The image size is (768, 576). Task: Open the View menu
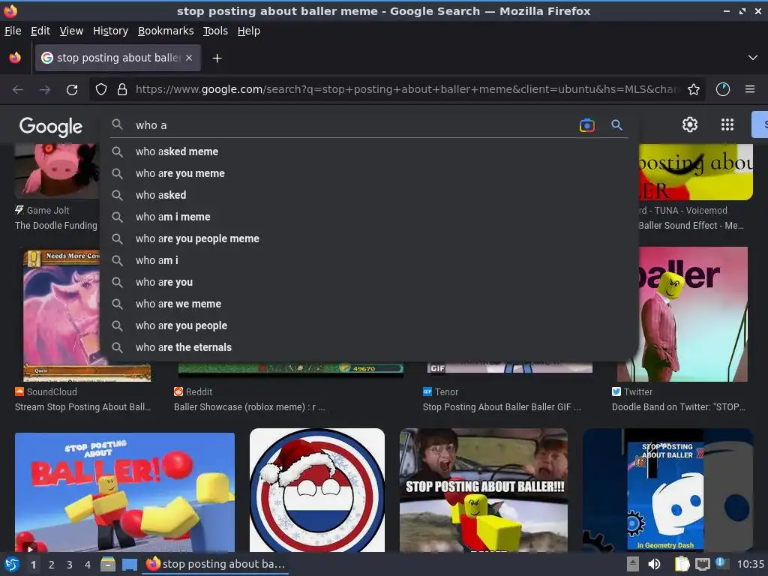click(x=71, y=31)
